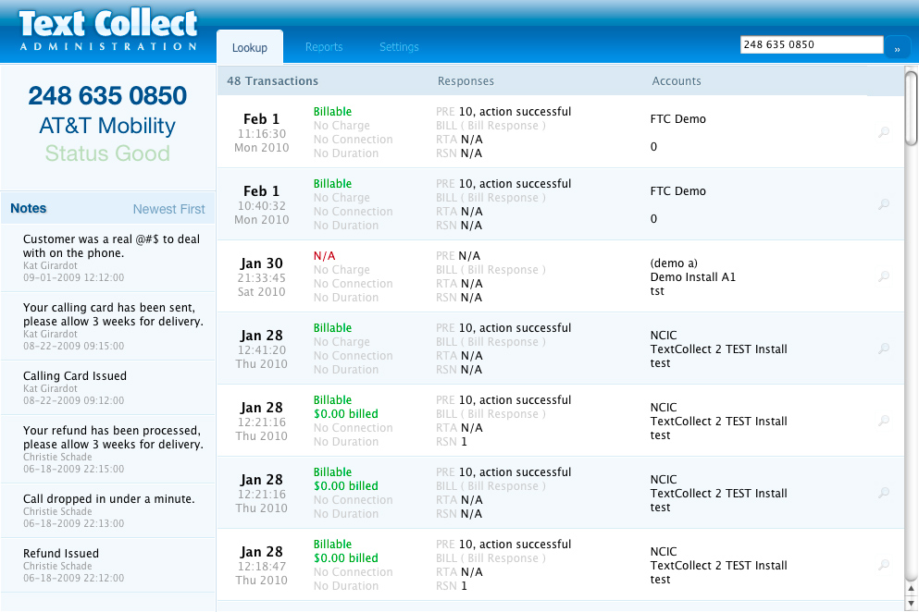Click magnifier icon on Jan 28 12:41:20 row
Viewport: 919px width, 612px height.
883,349
